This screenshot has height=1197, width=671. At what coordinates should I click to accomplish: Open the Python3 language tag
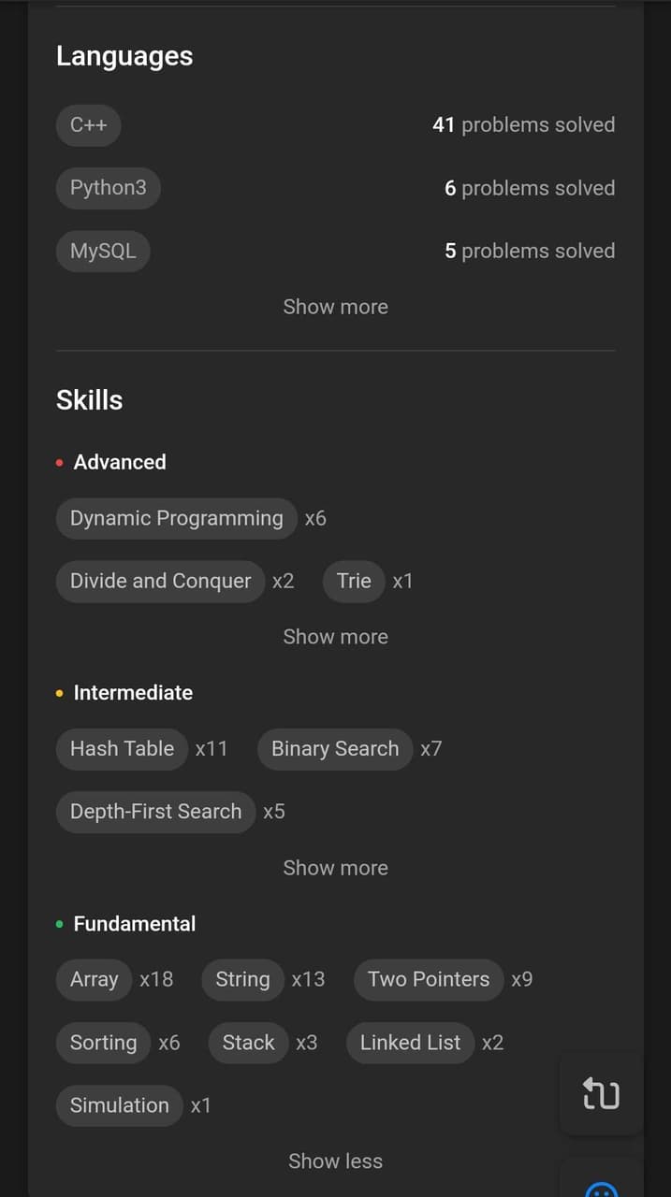(x=109, y=188)
